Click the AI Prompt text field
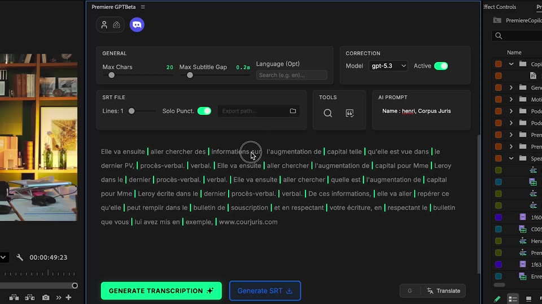Image resolution: width=542 pixels, height=304 pixels. pyautogui.click(x=421, y=111)
